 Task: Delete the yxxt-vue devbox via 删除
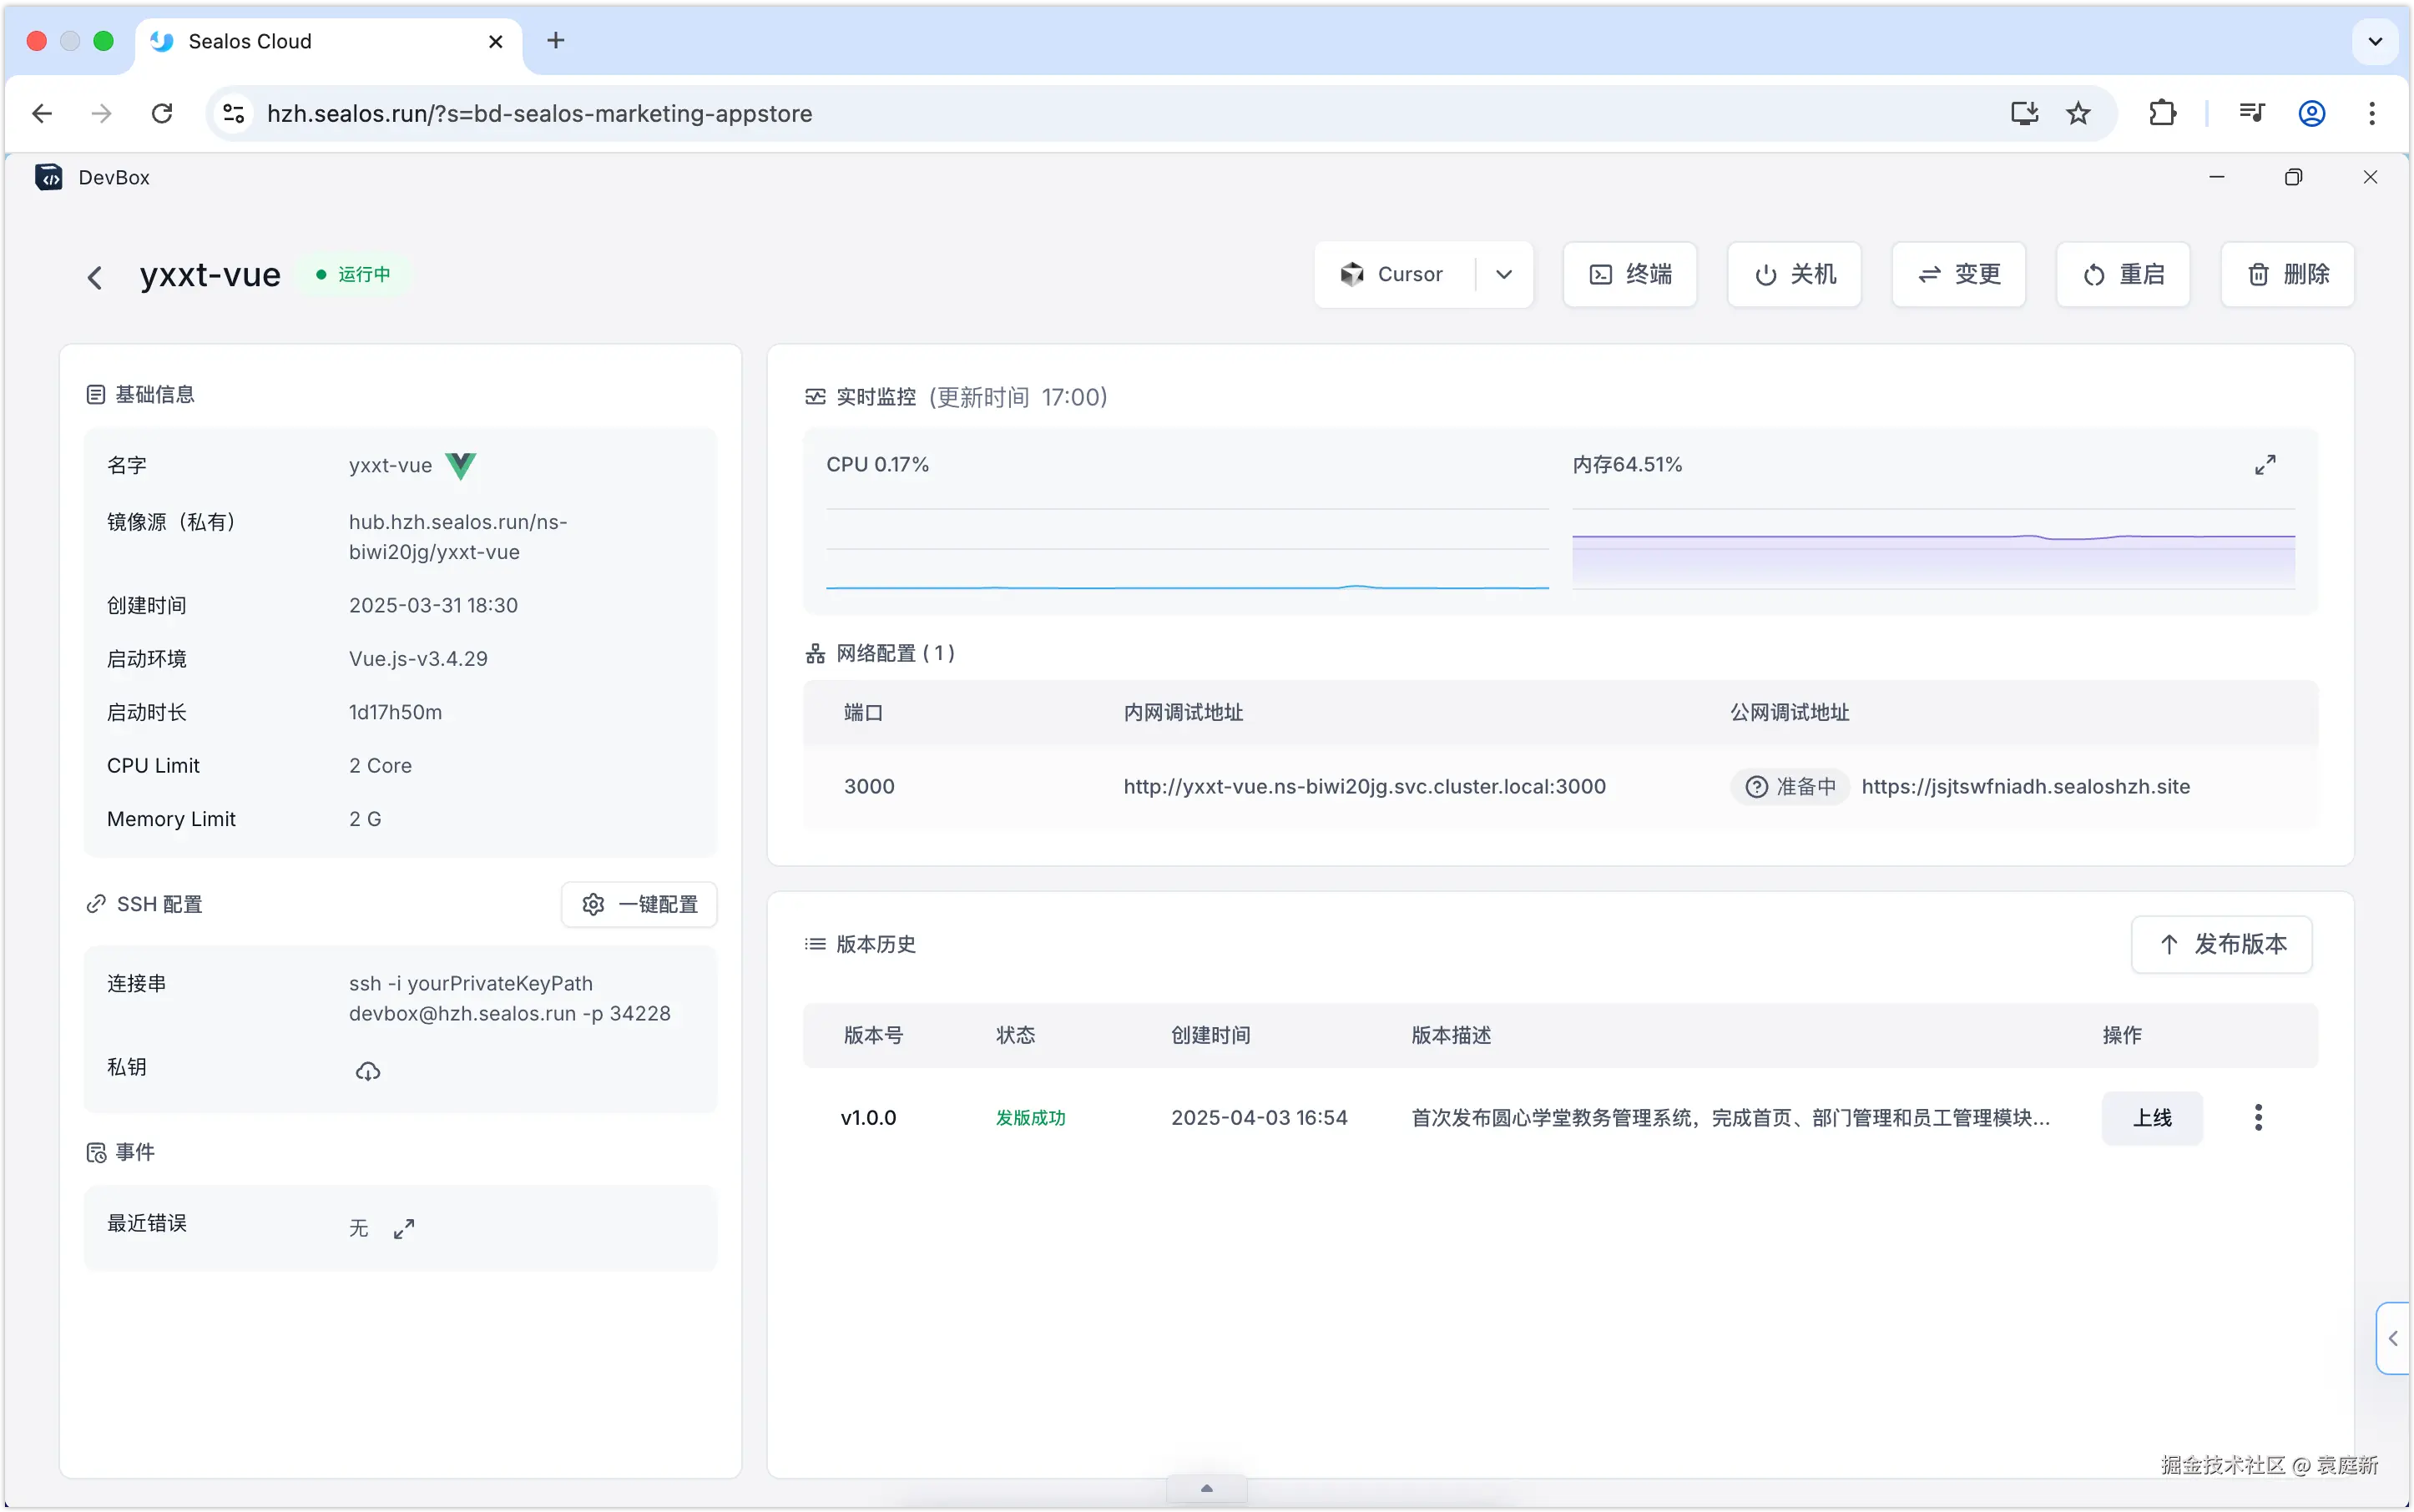pos(2288,274)
